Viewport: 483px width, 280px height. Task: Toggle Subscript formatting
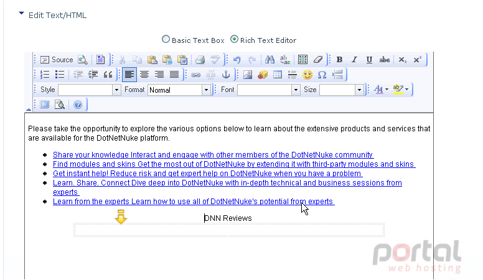[x=402, y=60]
